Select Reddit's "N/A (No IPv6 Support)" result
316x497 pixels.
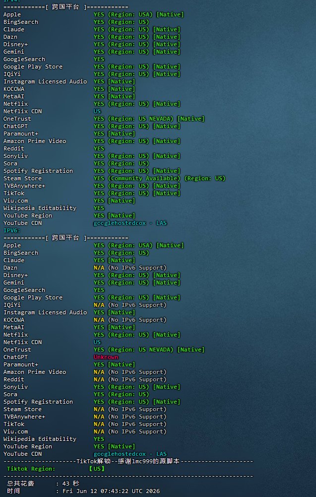(130, 379)
